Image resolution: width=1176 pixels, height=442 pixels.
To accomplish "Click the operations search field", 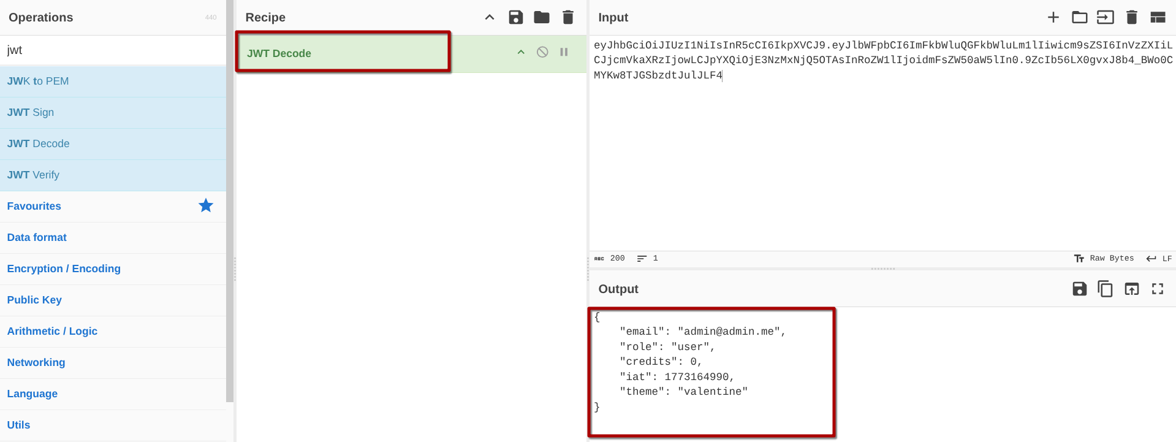I will coord(113,50).
